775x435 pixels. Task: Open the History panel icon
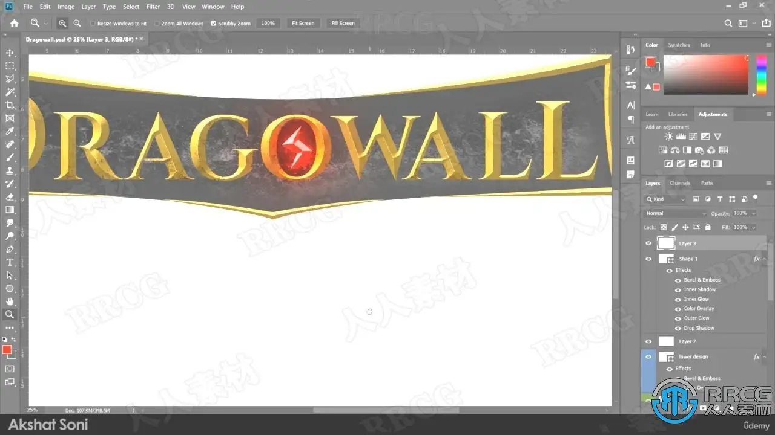click(x=630, y=50)
